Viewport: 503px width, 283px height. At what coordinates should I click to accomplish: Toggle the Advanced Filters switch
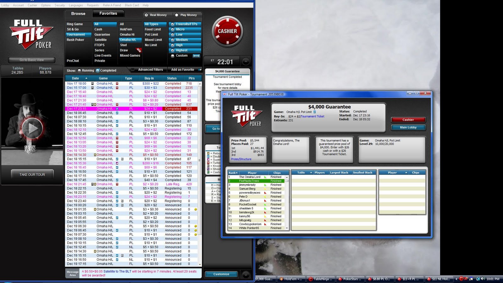pos(133,70)
